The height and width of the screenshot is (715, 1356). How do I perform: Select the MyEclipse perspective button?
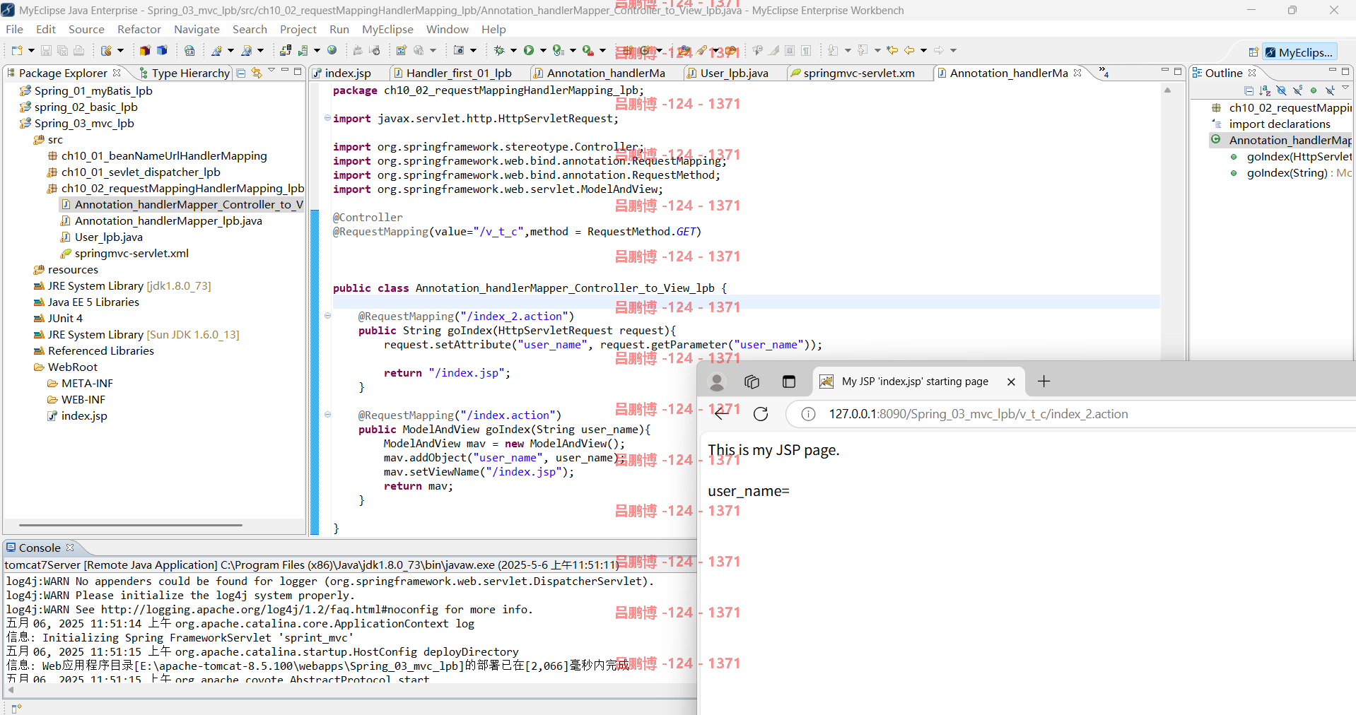click(x=1299, y=52)
